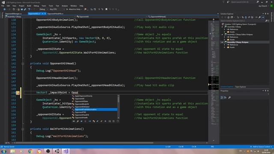Collapse the WaitForHitAnimations method outline

point(23,129)
